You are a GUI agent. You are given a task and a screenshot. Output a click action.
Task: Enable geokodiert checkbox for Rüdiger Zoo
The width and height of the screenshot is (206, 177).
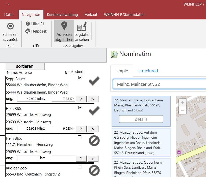point(80,167)
